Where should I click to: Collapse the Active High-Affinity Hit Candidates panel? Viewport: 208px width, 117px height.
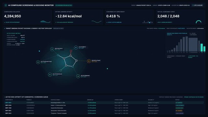pyautogui.click(x=5, y=97)
